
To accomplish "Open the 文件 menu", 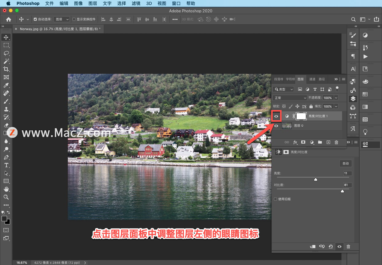I will (49, 3).
